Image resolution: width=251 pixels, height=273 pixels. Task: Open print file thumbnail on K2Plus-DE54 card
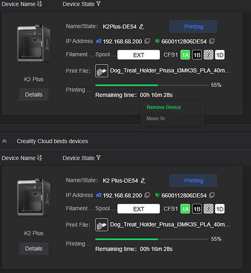[x=101, y=71]
